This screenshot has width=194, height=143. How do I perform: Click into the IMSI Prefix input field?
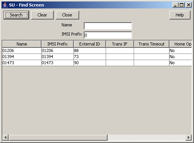[x=108, y=35]
